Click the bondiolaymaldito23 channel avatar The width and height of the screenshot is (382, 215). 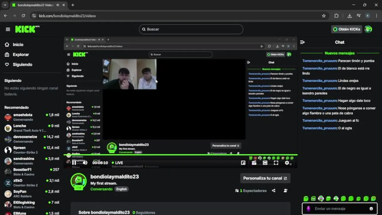79,181
